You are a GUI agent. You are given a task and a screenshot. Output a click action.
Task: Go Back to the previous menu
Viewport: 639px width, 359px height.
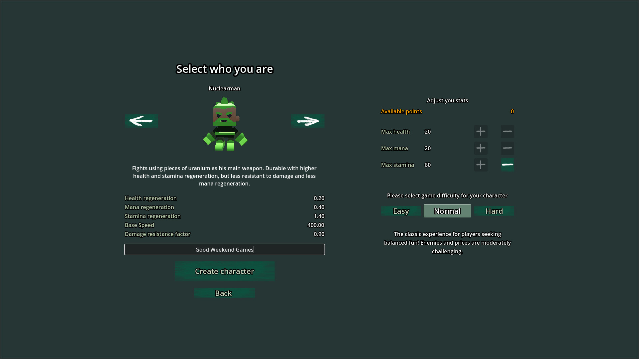pyautogui.click(x=224, y=293)
